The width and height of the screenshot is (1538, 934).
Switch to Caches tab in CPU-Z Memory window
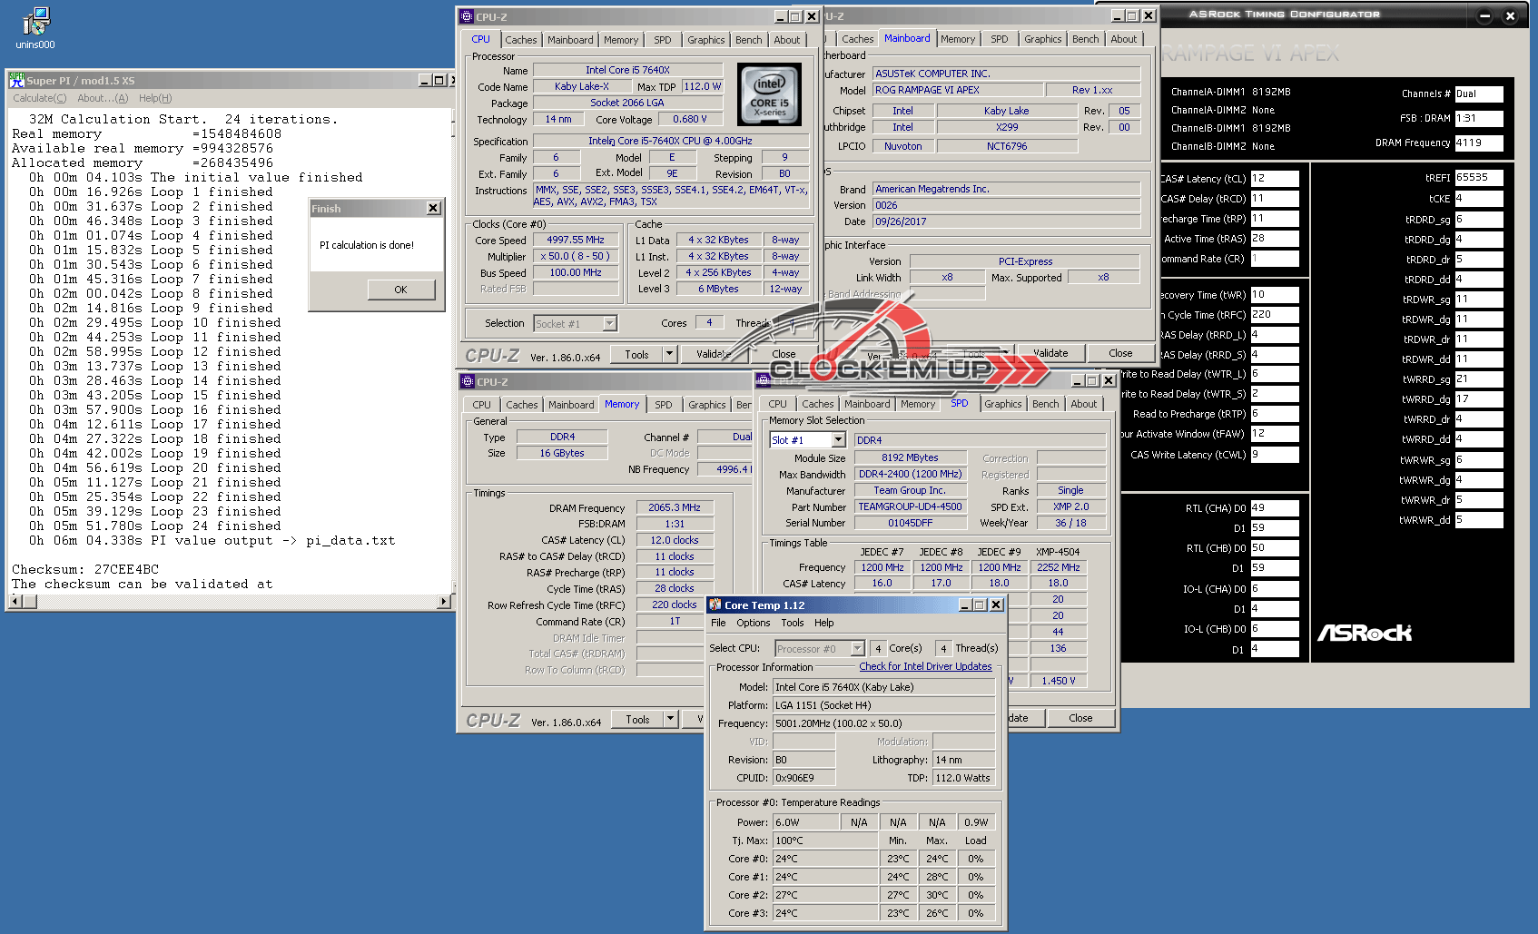point(521,405)
